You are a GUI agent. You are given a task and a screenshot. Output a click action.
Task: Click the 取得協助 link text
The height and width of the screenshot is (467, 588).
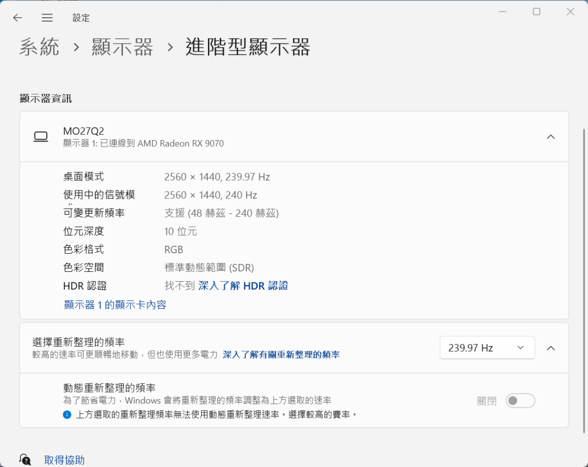click(64, 460)
